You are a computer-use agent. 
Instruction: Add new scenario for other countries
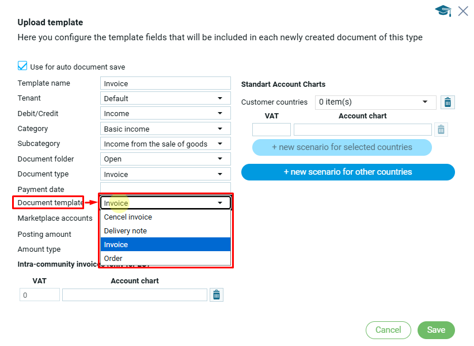pyautogui.click(x=348, y=172)
